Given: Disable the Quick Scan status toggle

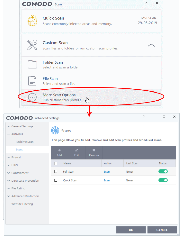Looking at the screenshot, I should 163,180.
